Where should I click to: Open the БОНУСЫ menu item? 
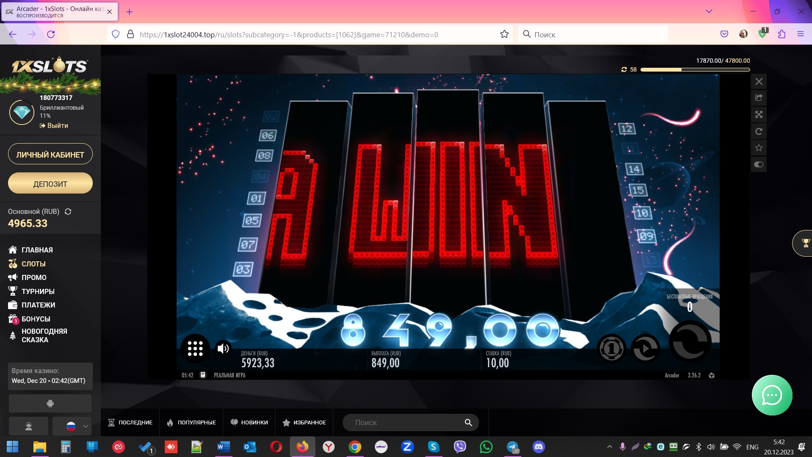coord(29,319)
